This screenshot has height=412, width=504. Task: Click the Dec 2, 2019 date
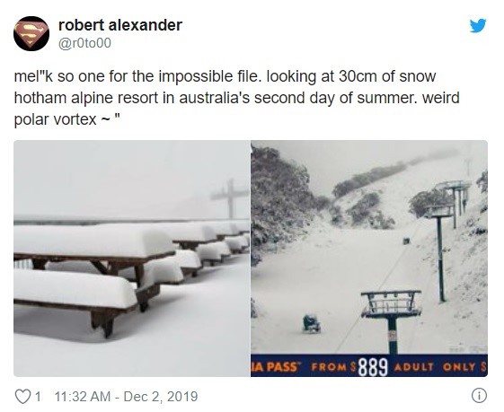click(x=161, y=396)
